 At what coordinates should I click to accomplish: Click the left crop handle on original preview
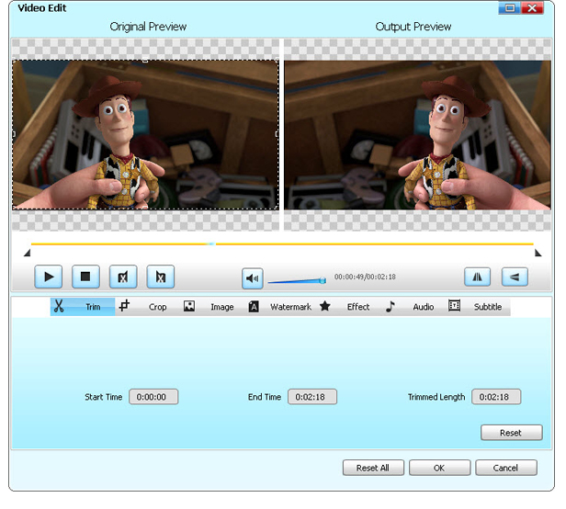(14, 134)
